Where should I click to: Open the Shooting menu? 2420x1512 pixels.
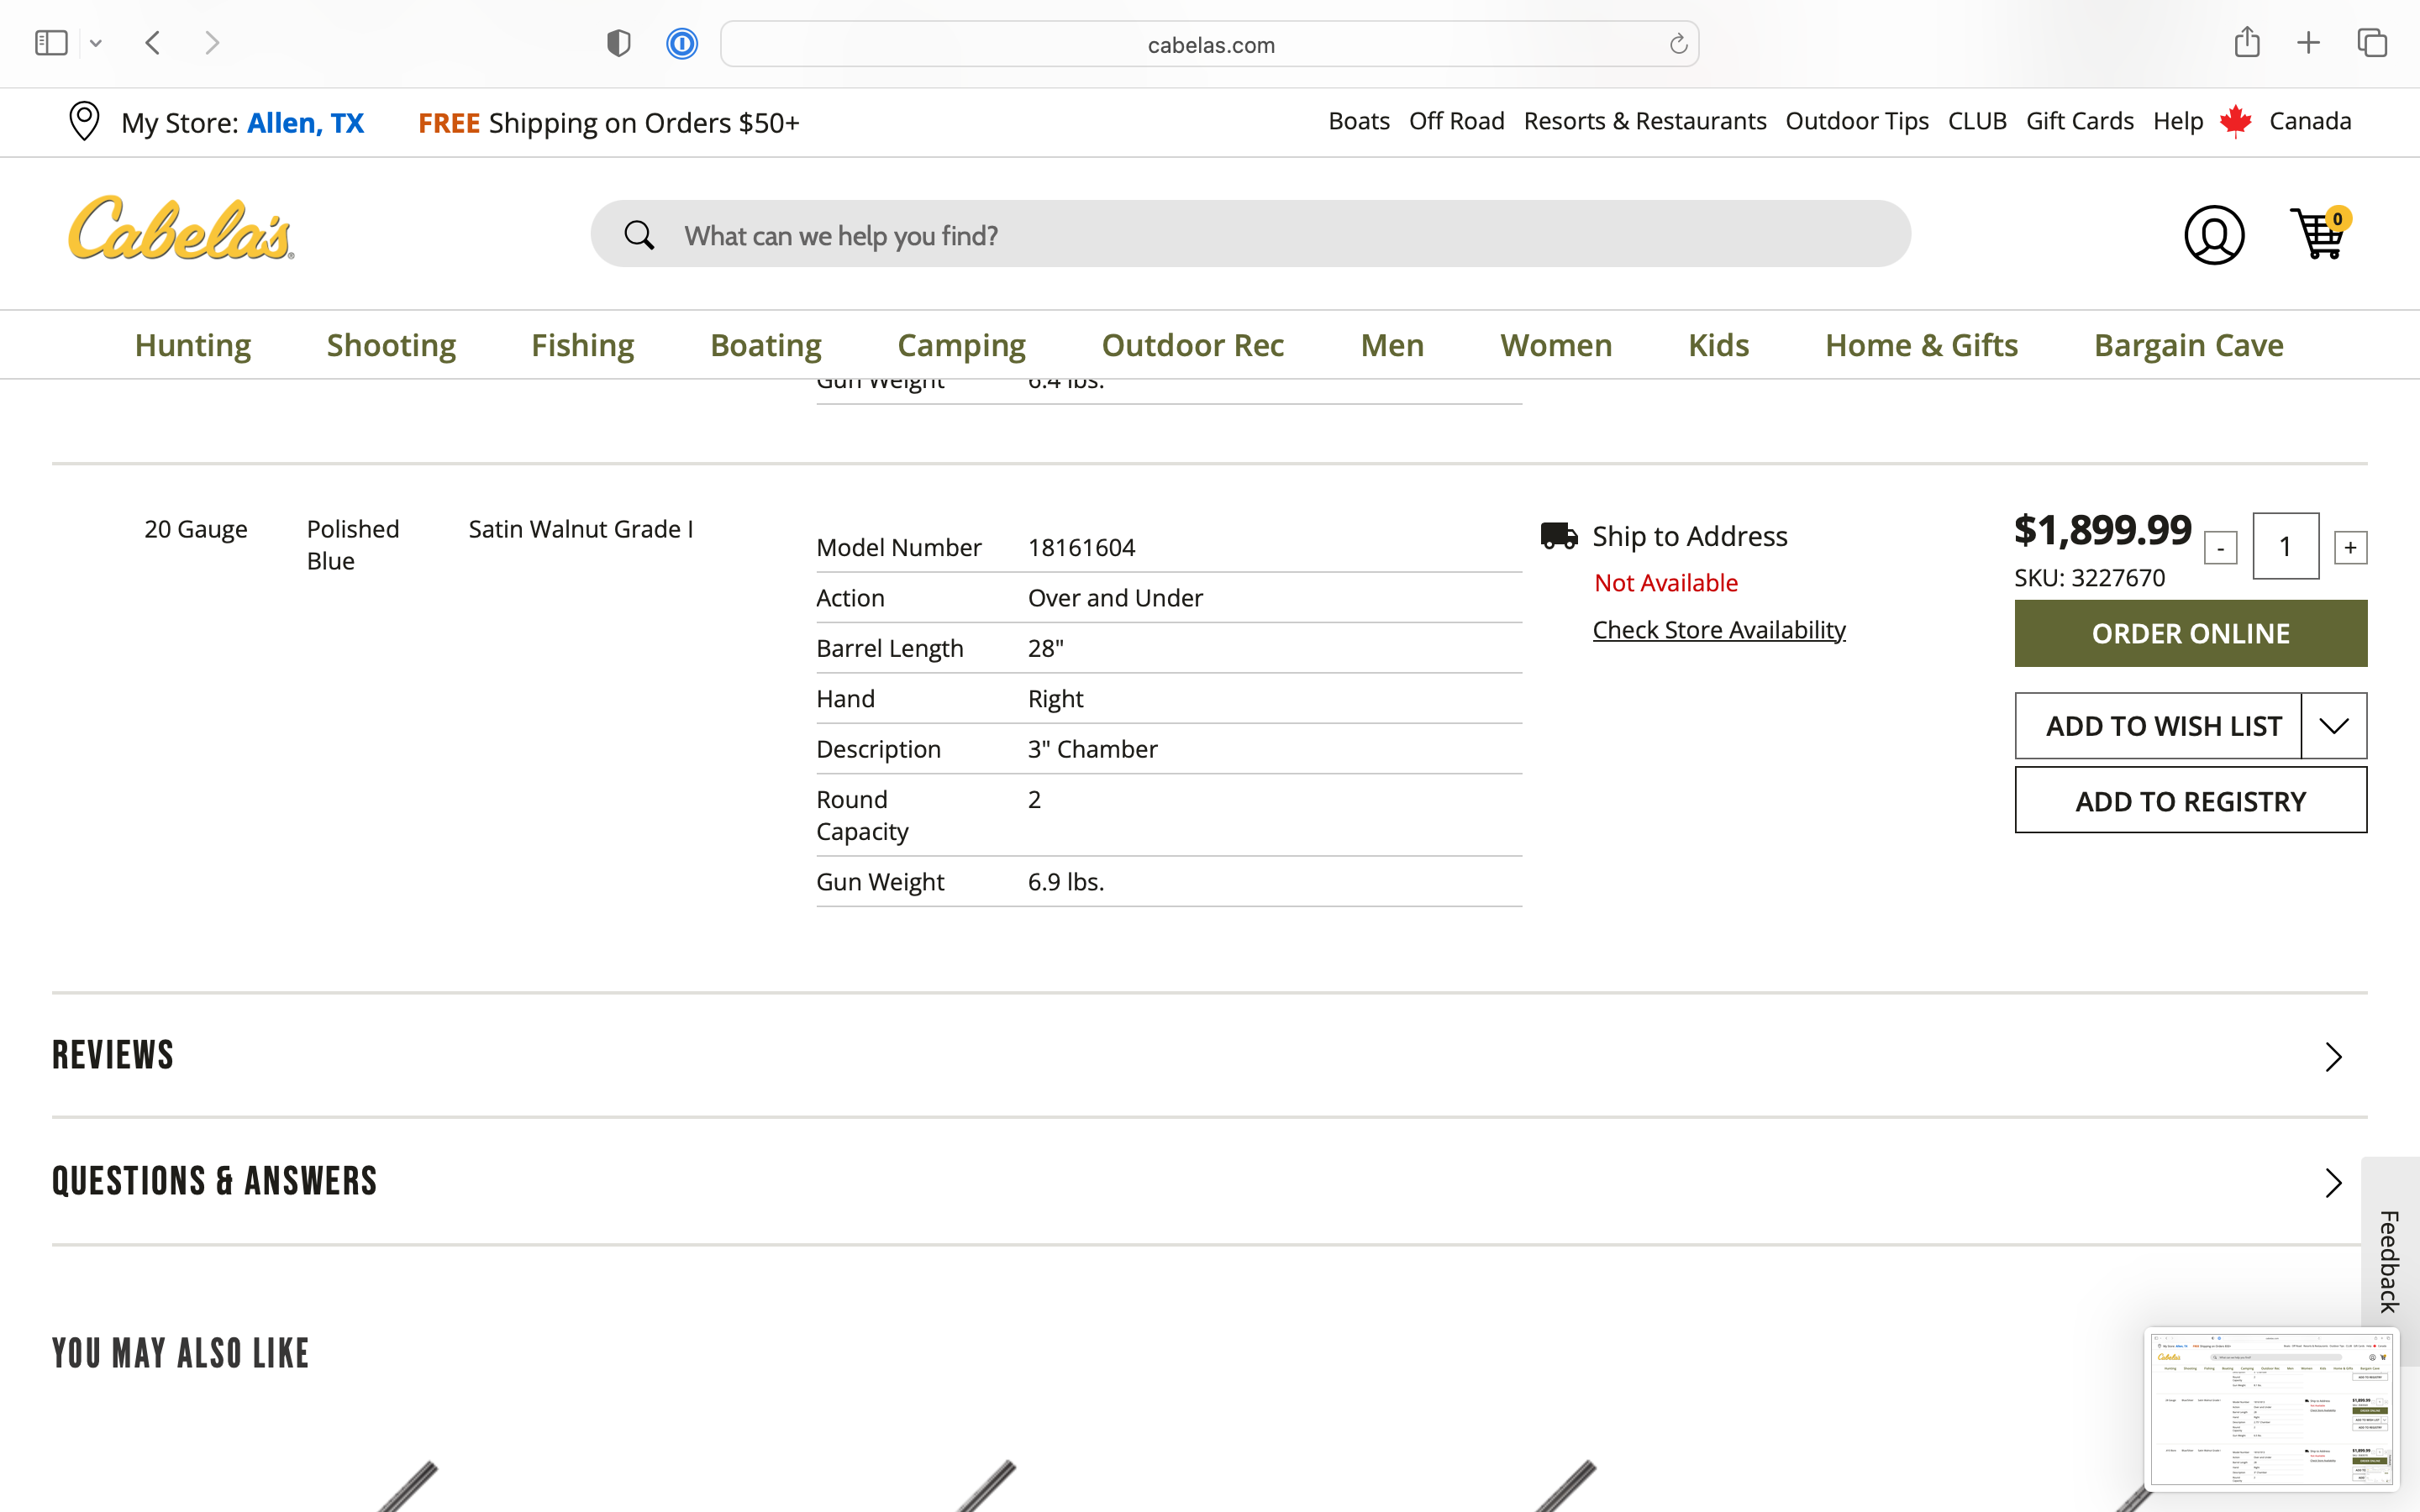click(391, 345)
